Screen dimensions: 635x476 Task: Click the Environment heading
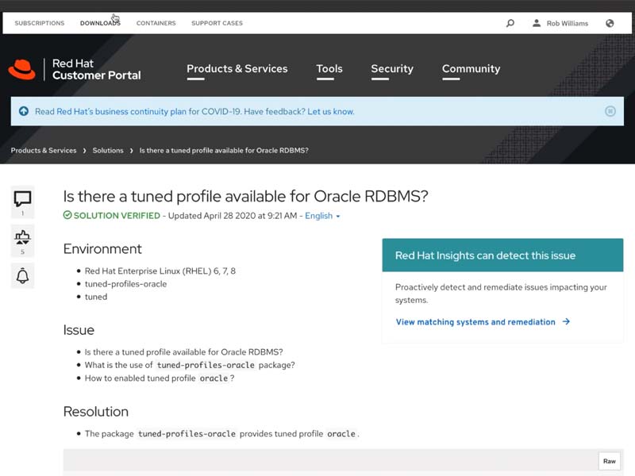tap(102, 248)
